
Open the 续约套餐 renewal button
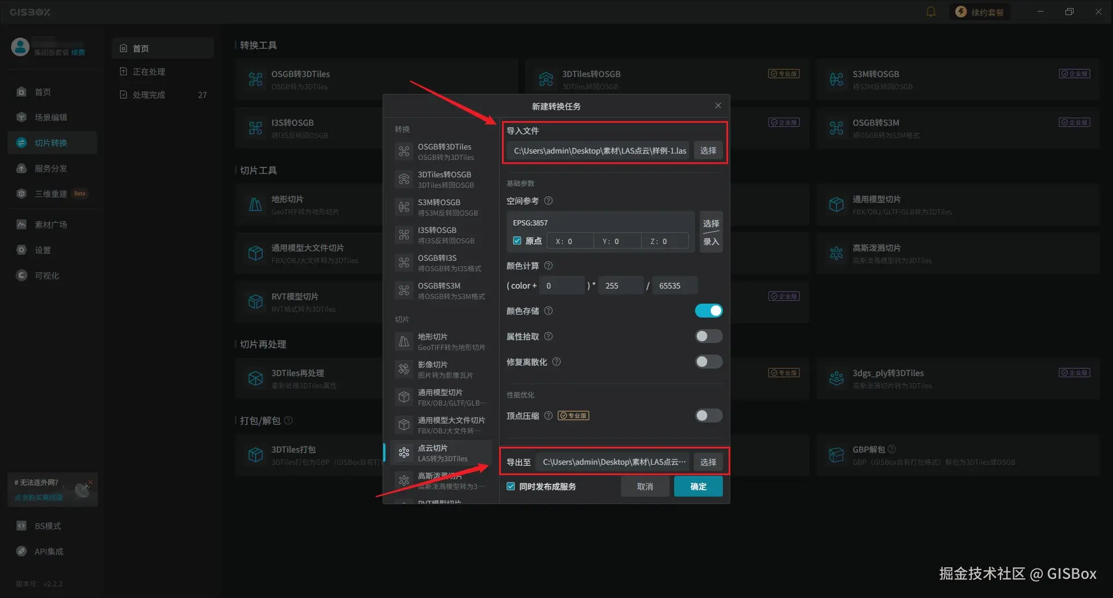[x=979, y=12]
